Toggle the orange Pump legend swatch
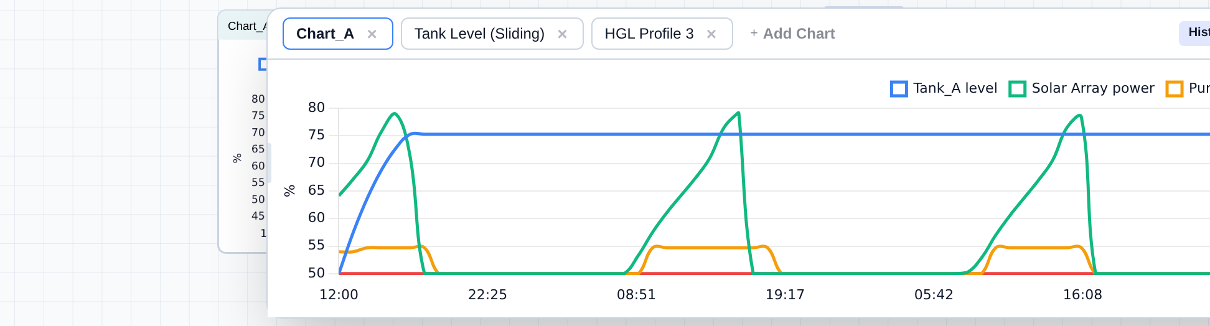The height and width of the screenshot is (326, 1210). [x=1175, y=89]
